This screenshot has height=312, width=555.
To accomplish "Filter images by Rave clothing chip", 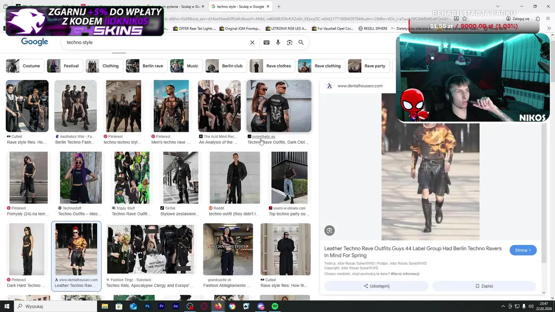I will [x=321, y=66].
